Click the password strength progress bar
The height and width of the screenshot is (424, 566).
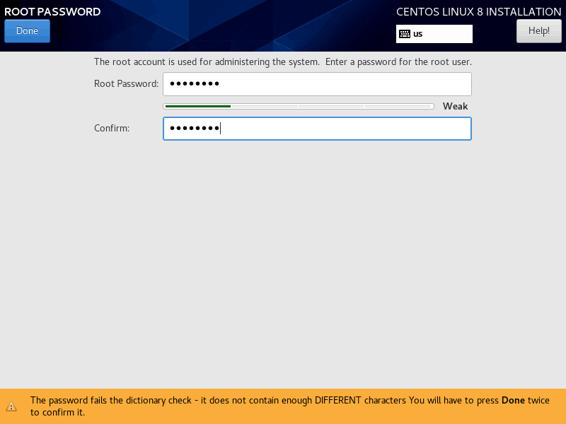pos(299,107)
